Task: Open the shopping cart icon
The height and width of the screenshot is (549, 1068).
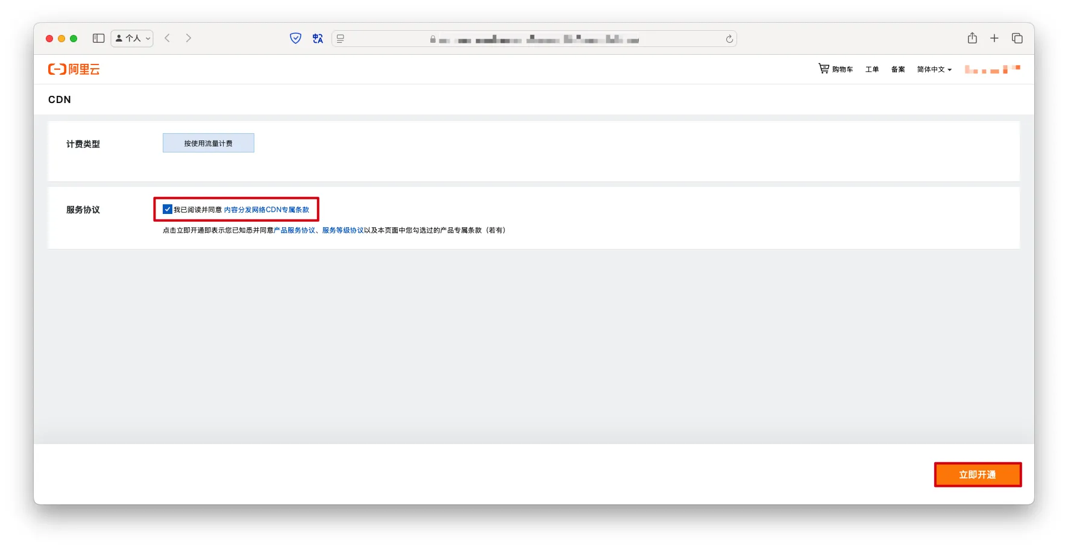Action: tap(823, 69)
